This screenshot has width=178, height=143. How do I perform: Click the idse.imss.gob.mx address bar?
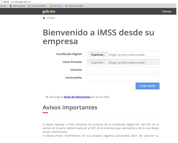tap(21, 2)
